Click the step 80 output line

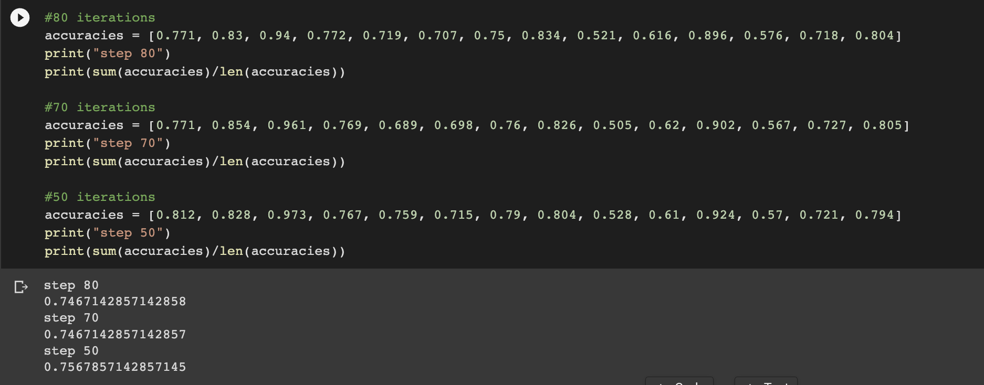click(x=71, y=285)
